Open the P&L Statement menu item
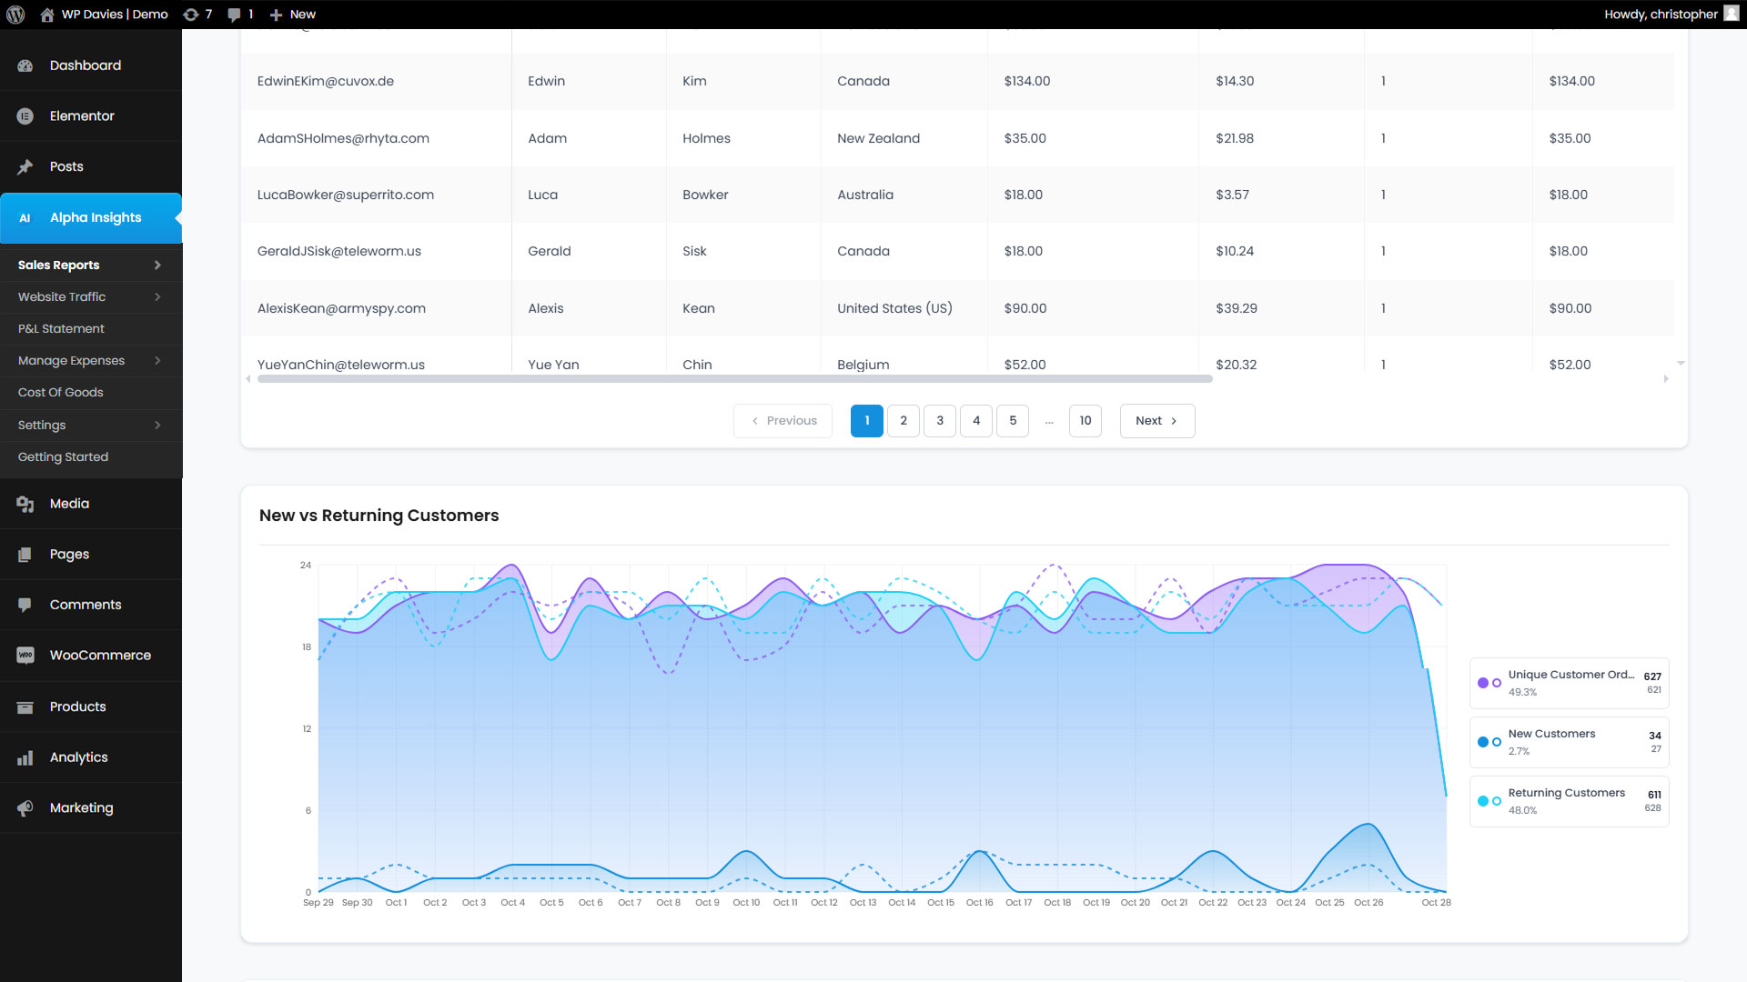Viewport: 1747px width, 982px height. pyautogui.click(x=61, y=329)
